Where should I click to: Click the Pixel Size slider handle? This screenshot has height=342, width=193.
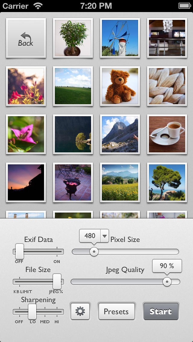(94, 251)
